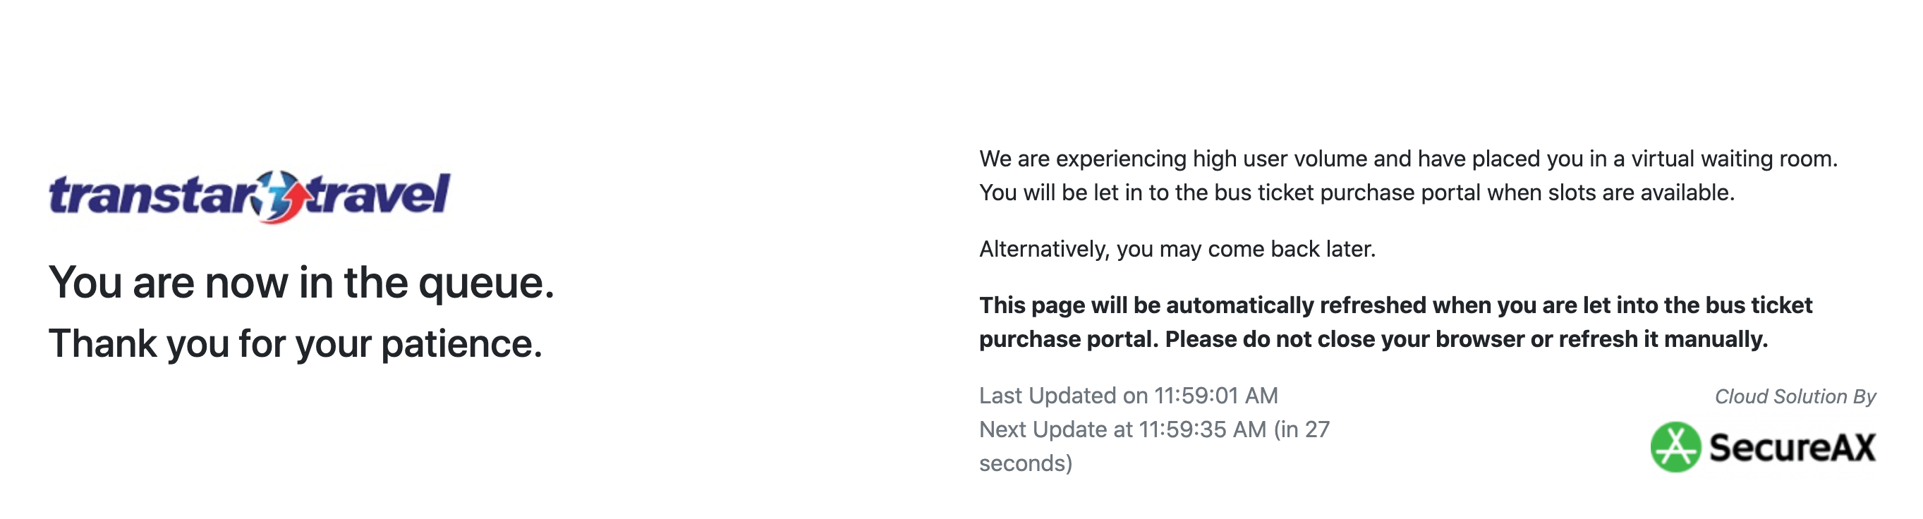Click the word "seconds)" in the countdown
The image size is (1923, 519).
pyautogui.click(x=1026, y=464)
